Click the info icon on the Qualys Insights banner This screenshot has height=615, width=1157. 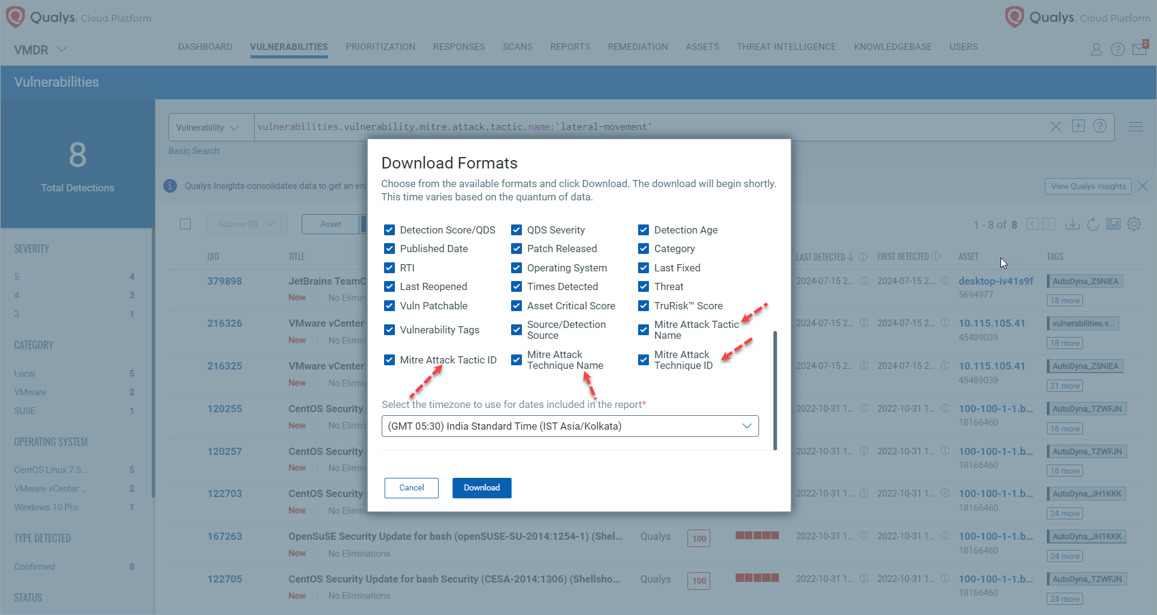pyautogui.click(x=170, y=186)
